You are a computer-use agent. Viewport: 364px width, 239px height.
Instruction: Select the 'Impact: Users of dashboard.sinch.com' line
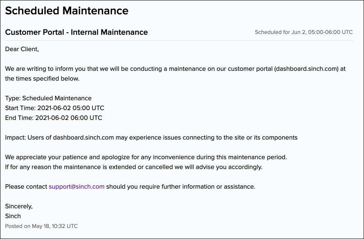(x=151, y=138)
